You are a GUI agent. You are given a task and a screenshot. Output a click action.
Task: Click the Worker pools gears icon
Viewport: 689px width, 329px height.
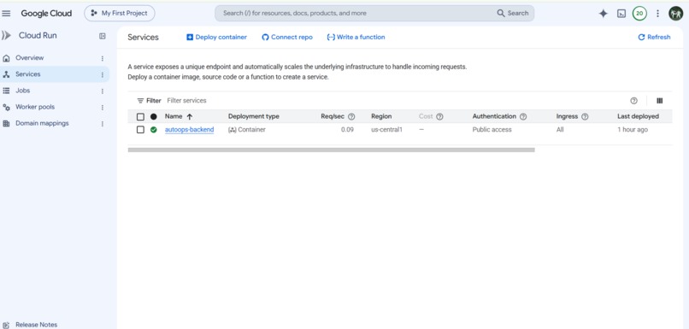click(x=6, y=107)
